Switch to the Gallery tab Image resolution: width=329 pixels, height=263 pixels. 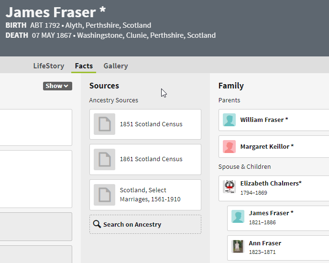point(115,66)
